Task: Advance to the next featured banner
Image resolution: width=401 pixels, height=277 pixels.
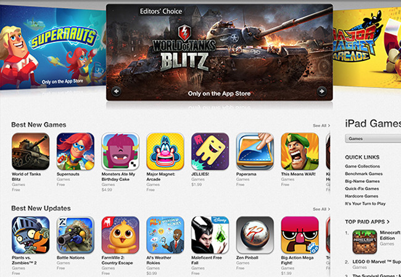Action: 321,91
